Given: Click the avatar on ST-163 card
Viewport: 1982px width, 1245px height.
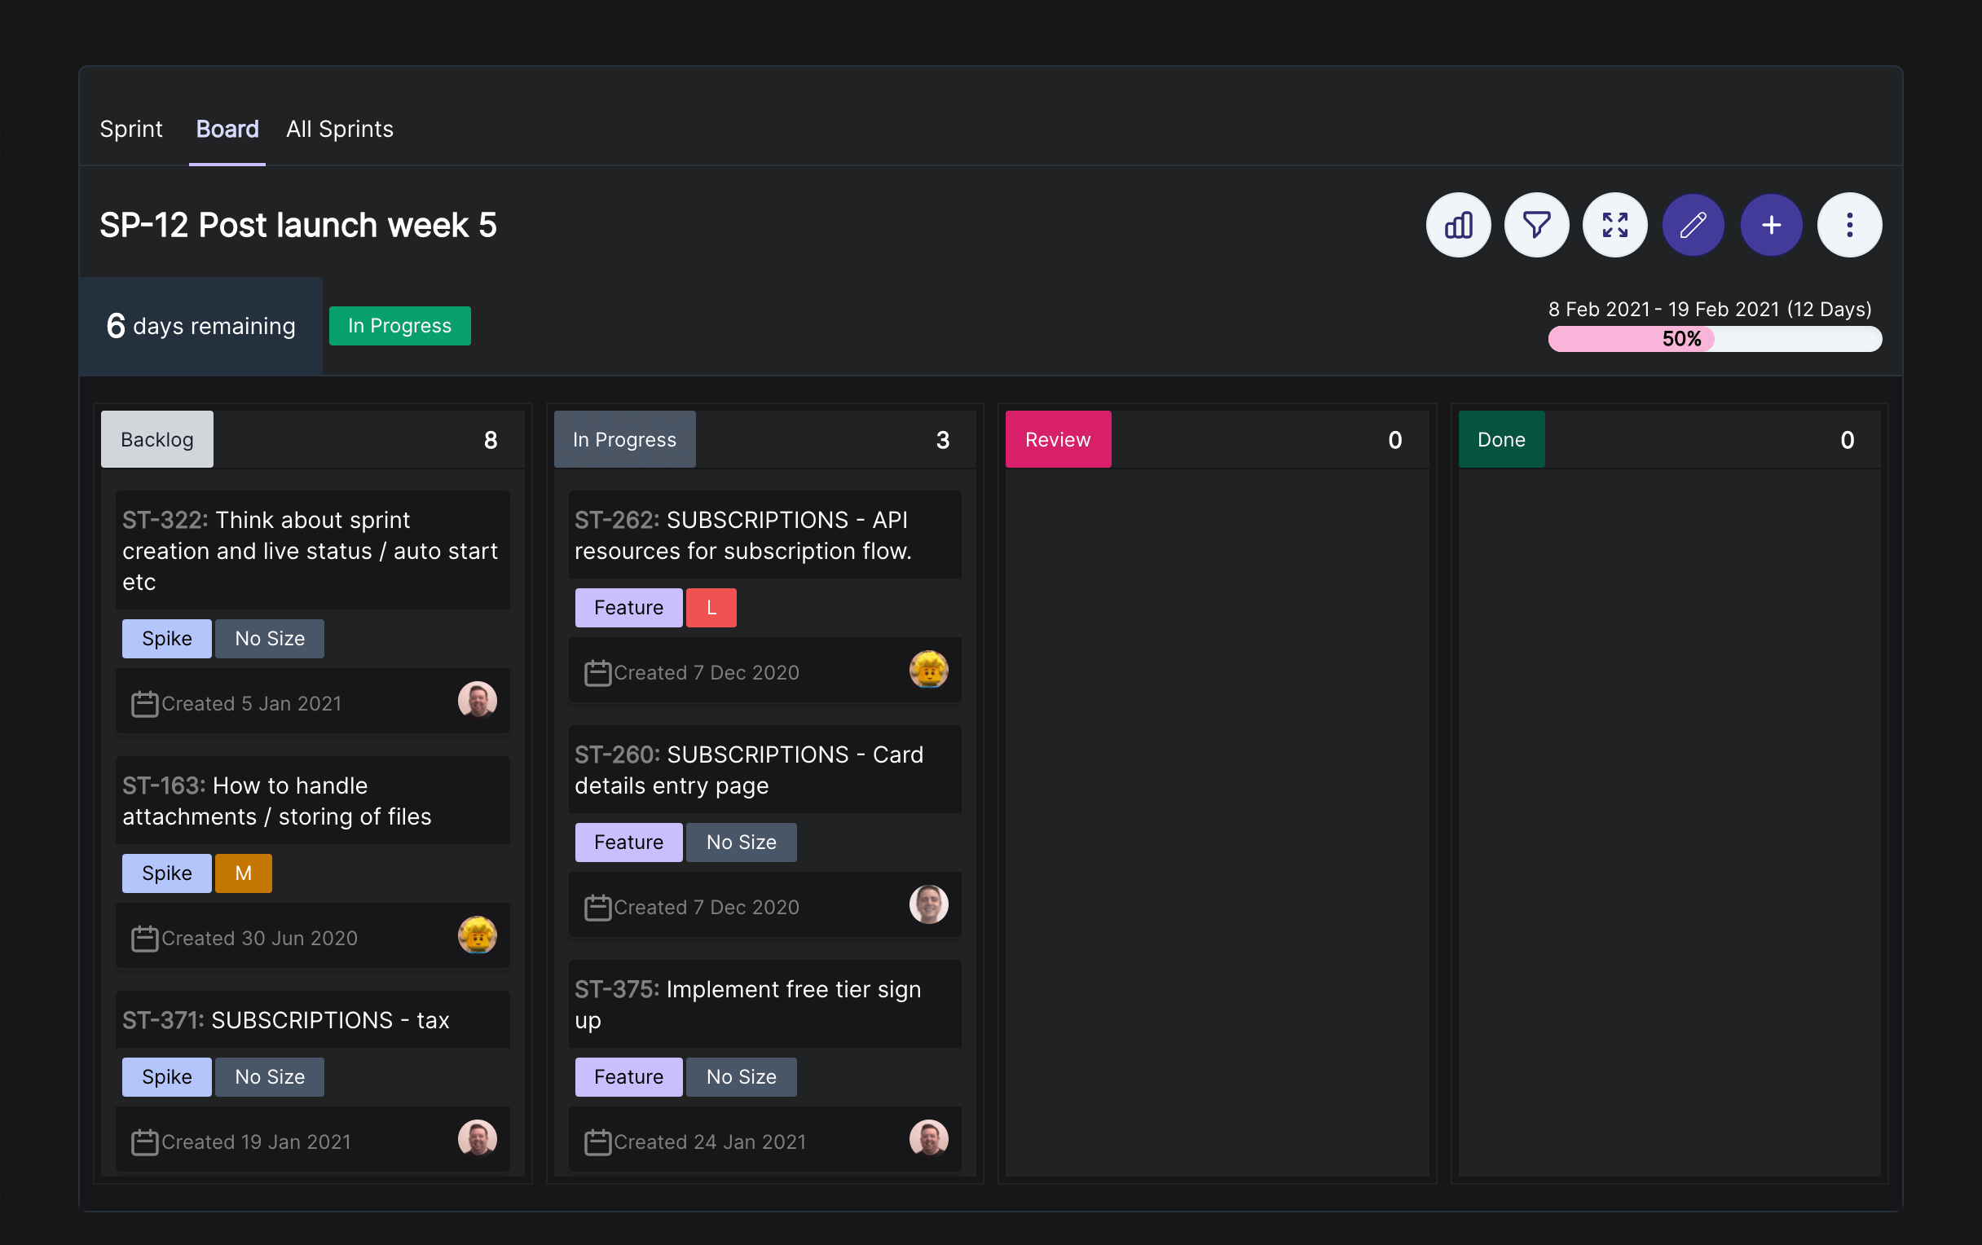Looking at the screenshot, I should pos(477,935).
